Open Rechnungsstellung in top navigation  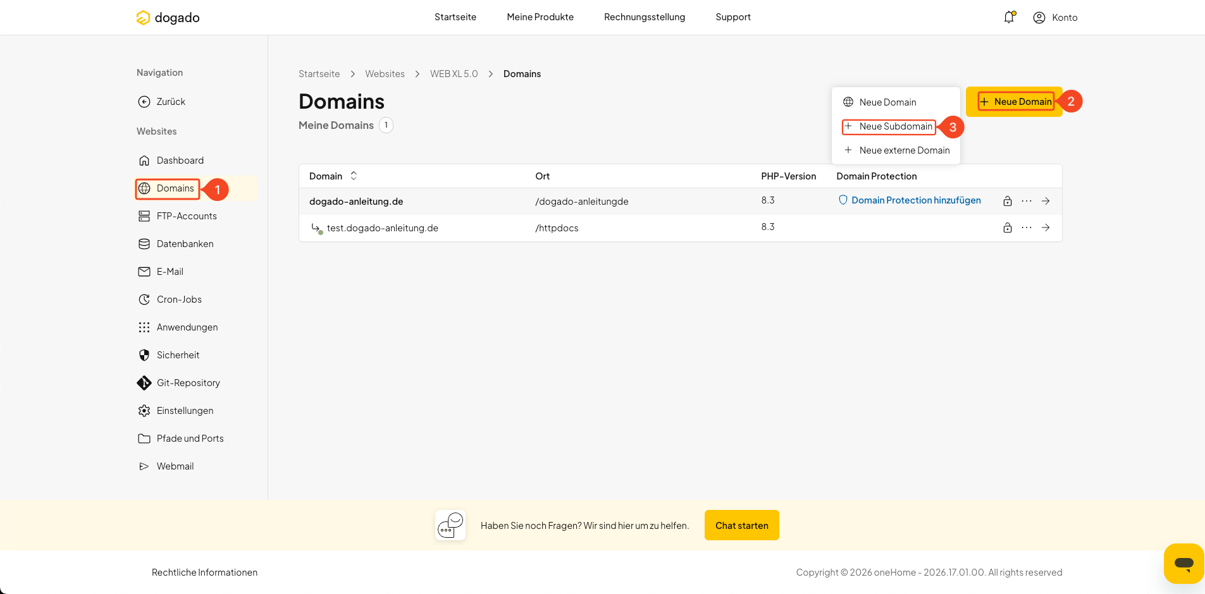(x=645, y=17)
